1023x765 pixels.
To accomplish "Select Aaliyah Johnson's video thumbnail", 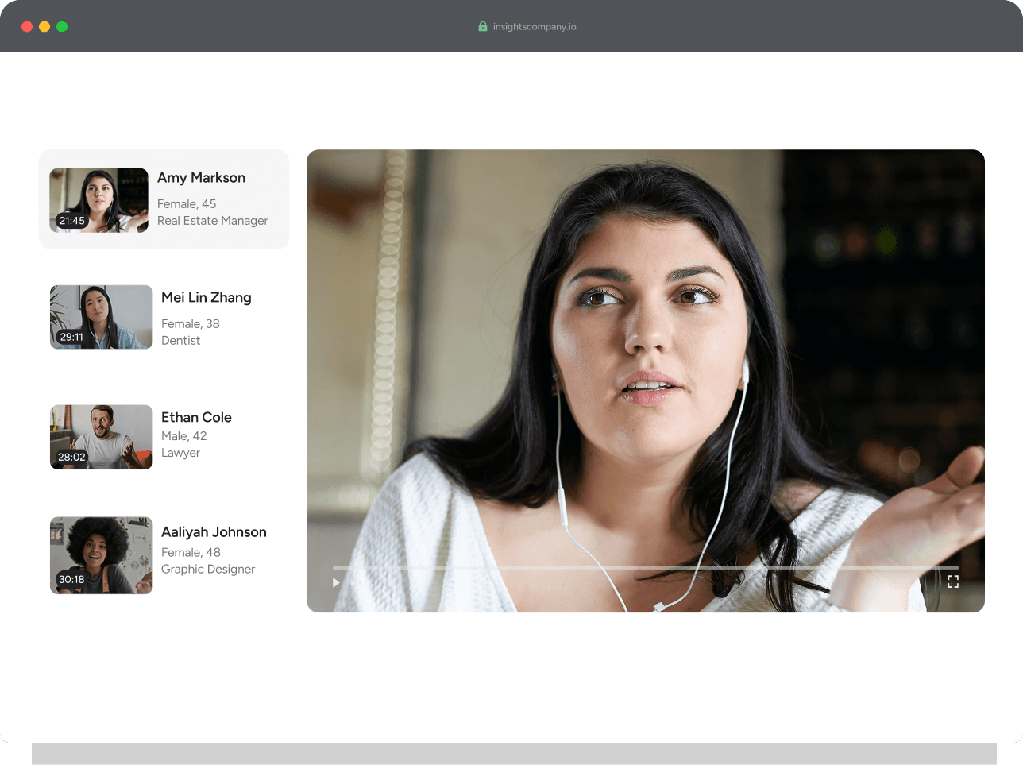I will pyautogui.click(x=101, y=555).
